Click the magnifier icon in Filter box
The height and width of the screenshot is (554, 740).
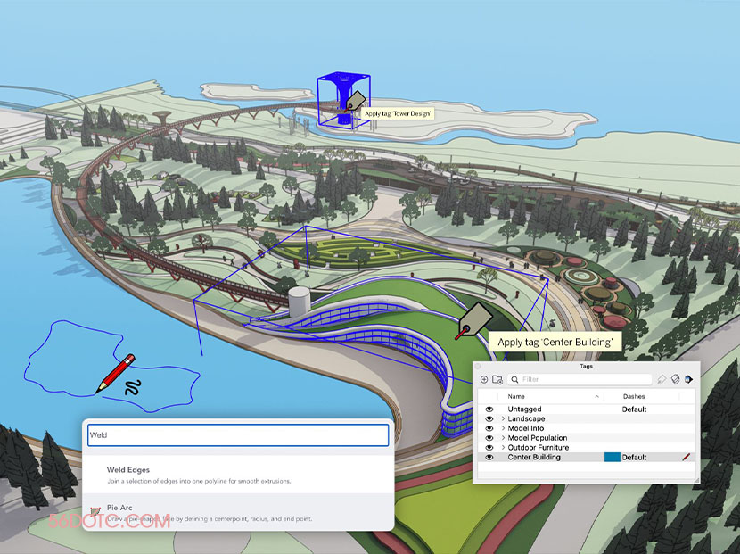[515, 379]
